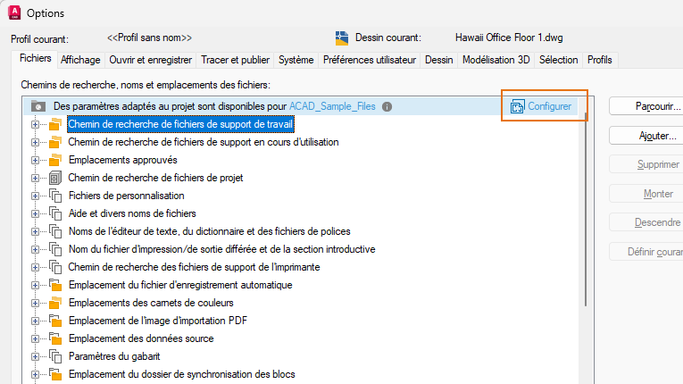
Task: Click the AutoCAD logo in title bar
Action: 13,13
